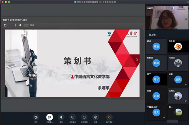Click the author name 余婉芊 on slide

[x=104, y=88]
